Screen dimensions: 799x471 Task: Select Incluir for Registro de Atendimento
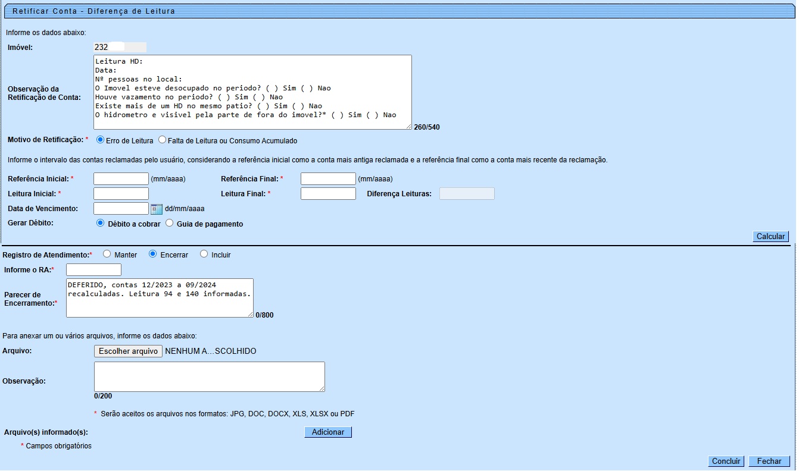pos(204,254)
